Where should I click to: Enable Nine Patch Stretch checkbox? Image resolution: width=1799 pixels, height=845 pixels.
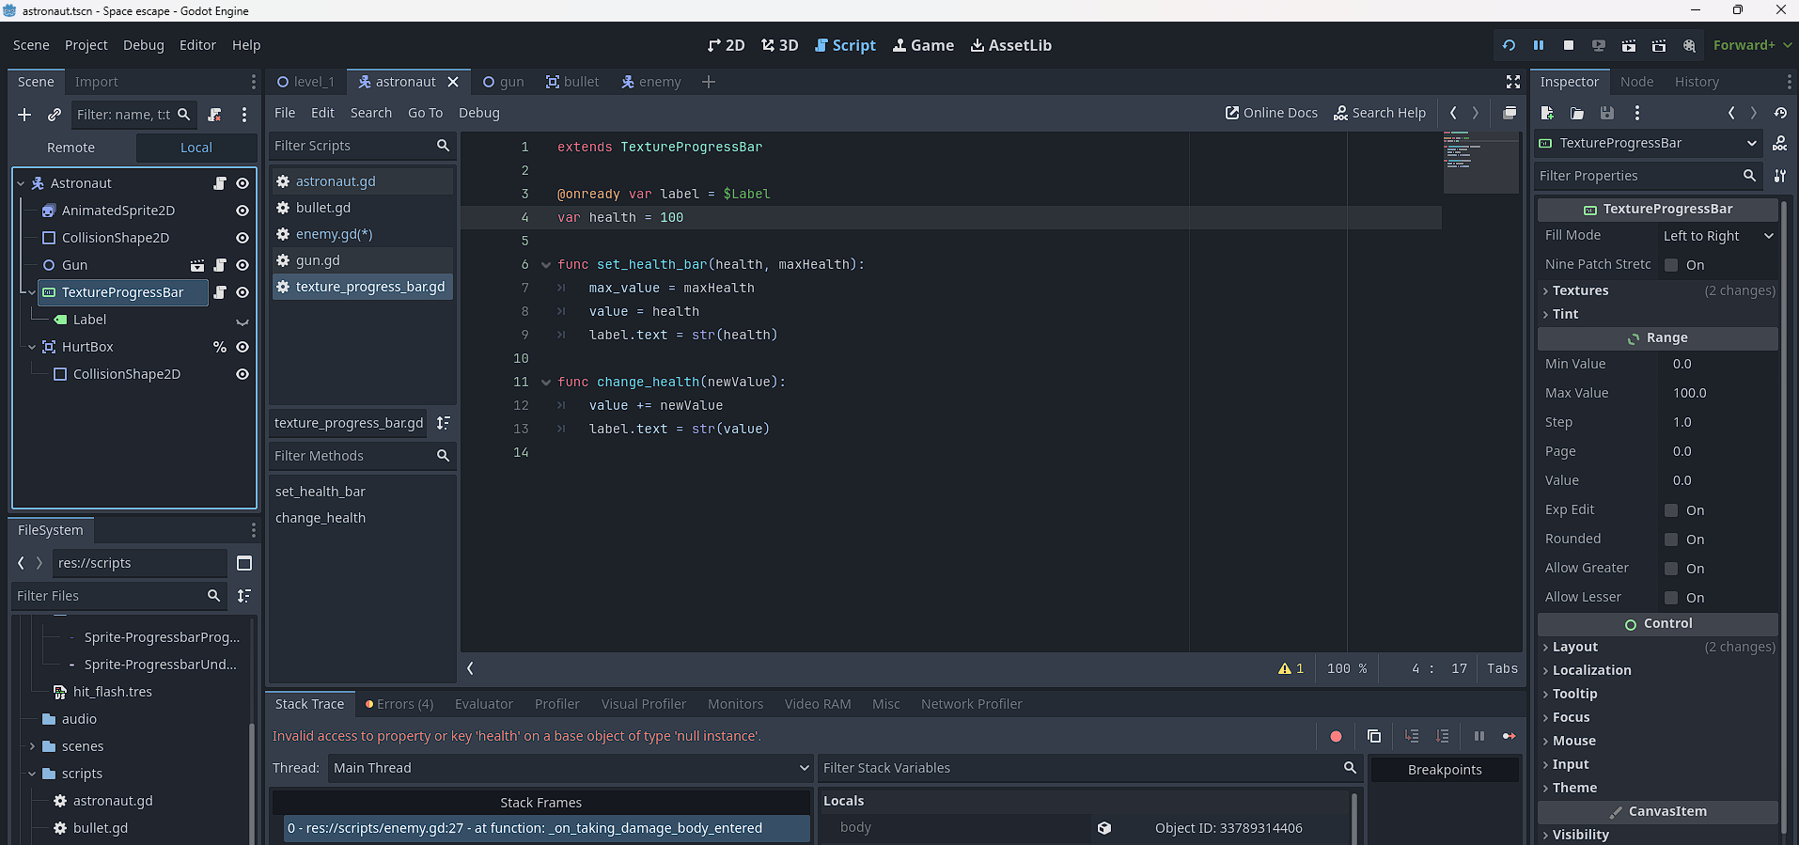[x=1671, y=265]
